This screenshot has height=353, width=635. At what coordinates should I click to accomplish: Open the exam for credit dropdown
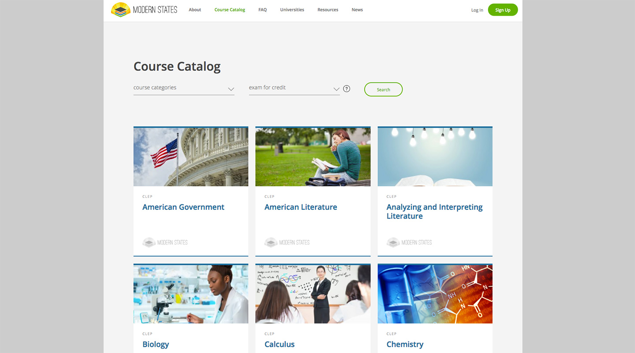click(294, 88)
